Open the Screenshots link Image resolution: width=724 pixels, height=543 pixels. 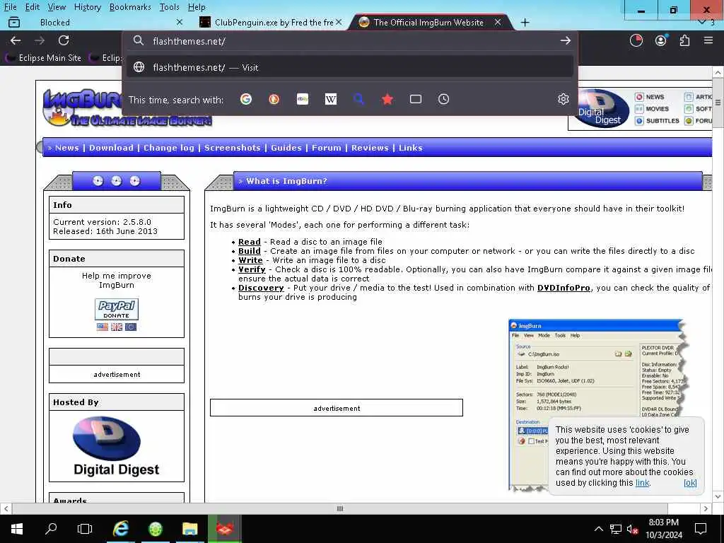point(232,148)
